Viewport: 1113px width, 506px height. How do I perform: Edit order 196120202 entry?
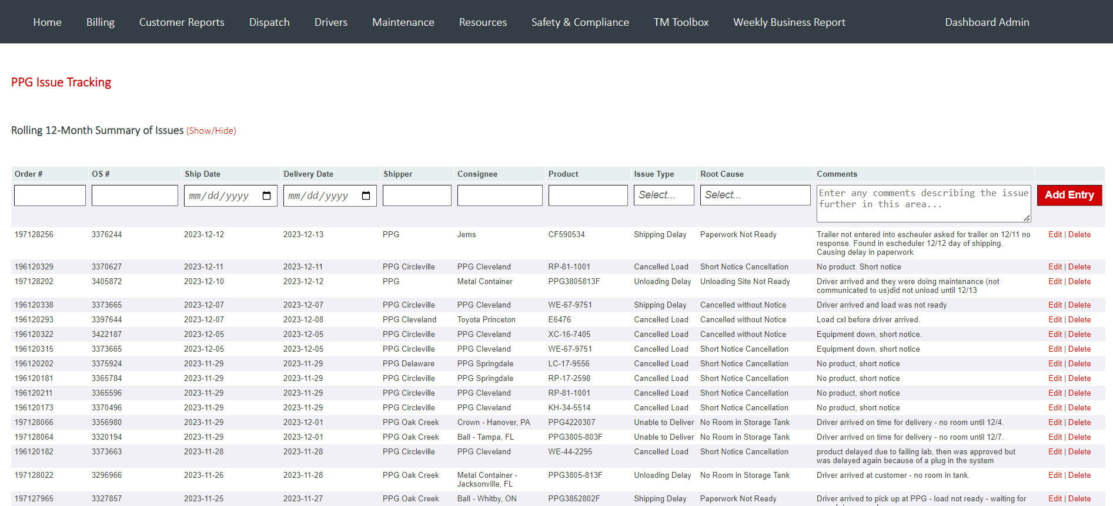(1055, 363)
